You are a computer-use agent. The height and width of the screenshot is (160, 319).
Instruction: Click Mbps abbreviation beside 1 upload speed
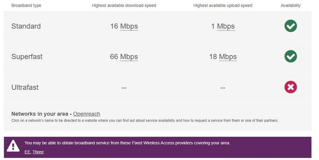(226, 27)
